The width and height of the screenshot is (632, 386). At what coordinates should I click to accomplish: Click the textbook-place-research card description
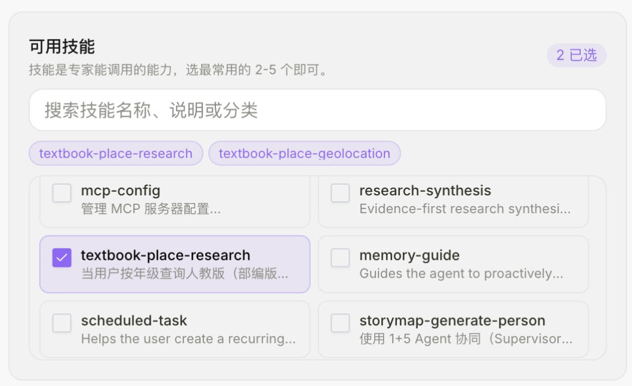(184, 273)
